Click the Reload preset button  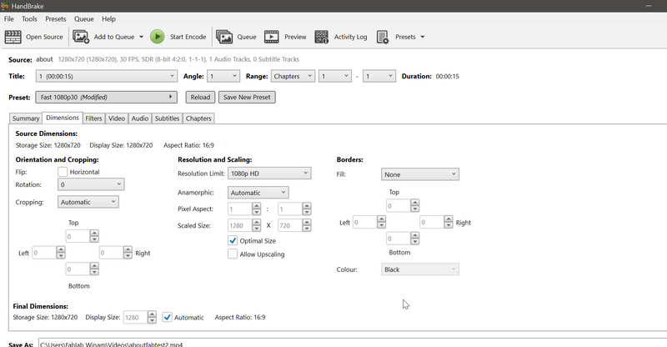[x=200, y=97]
